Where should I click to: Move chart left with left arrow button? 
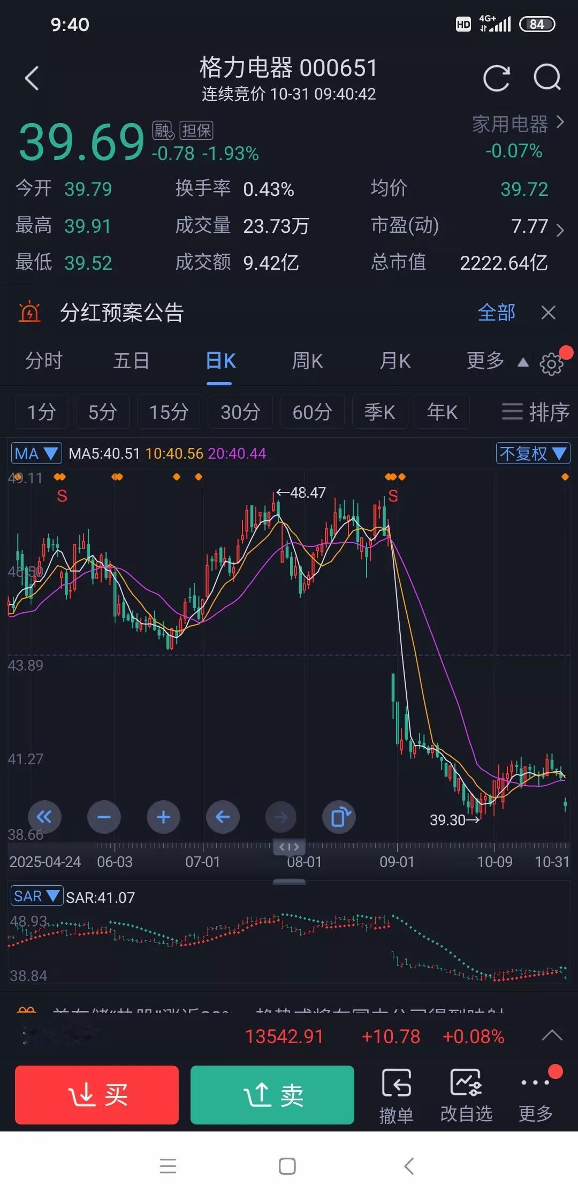(x=223, y=817)
